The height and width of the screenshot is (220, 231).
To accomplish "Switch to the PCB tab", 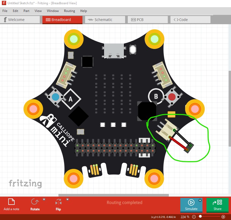I will pyautogui.click(x=148, y=20).
